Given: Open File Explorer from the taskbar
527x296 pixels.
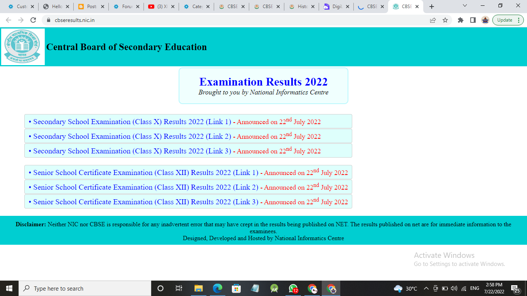Looking at the screenshot, I should coord(198,288).
